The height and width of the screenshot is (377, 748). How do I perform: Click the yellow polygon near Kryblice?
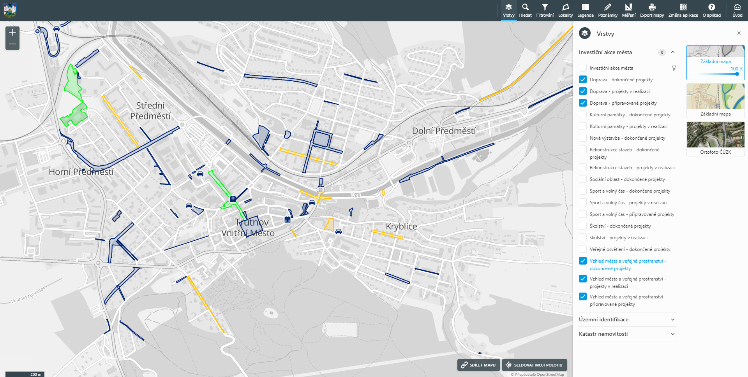coord(330,224)
